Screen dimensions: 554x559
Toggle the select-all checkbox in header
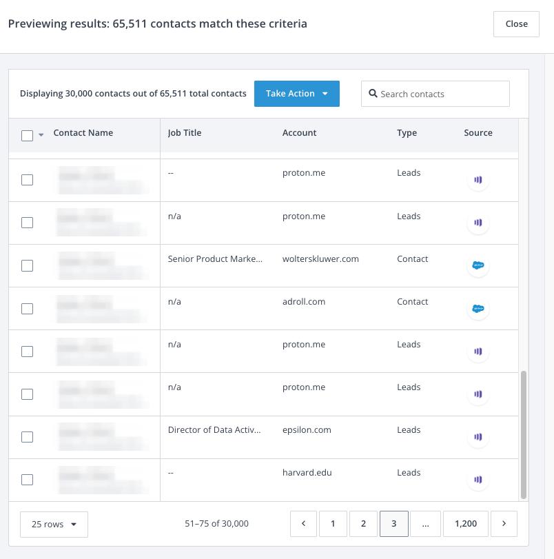(x=28, y=136)
